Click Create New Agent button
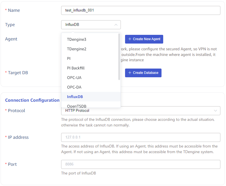Viewport: 226px width, 186px height. point(144,39)
